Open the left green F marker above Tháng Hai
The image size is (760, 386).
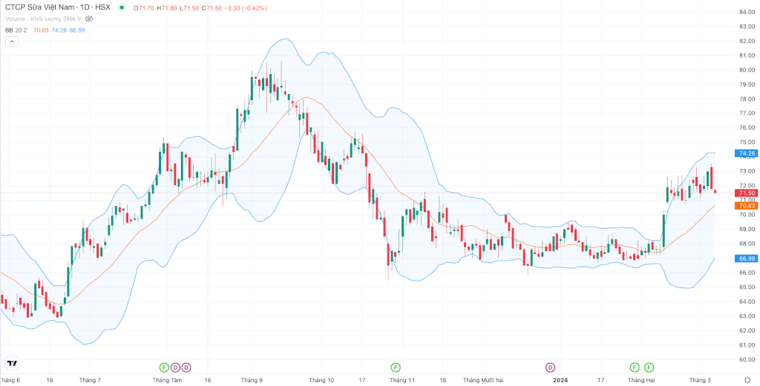click(x=634, y=367)
